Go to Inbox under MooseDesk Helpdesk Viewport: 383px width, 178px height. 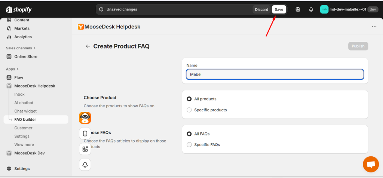coord(19,94)
